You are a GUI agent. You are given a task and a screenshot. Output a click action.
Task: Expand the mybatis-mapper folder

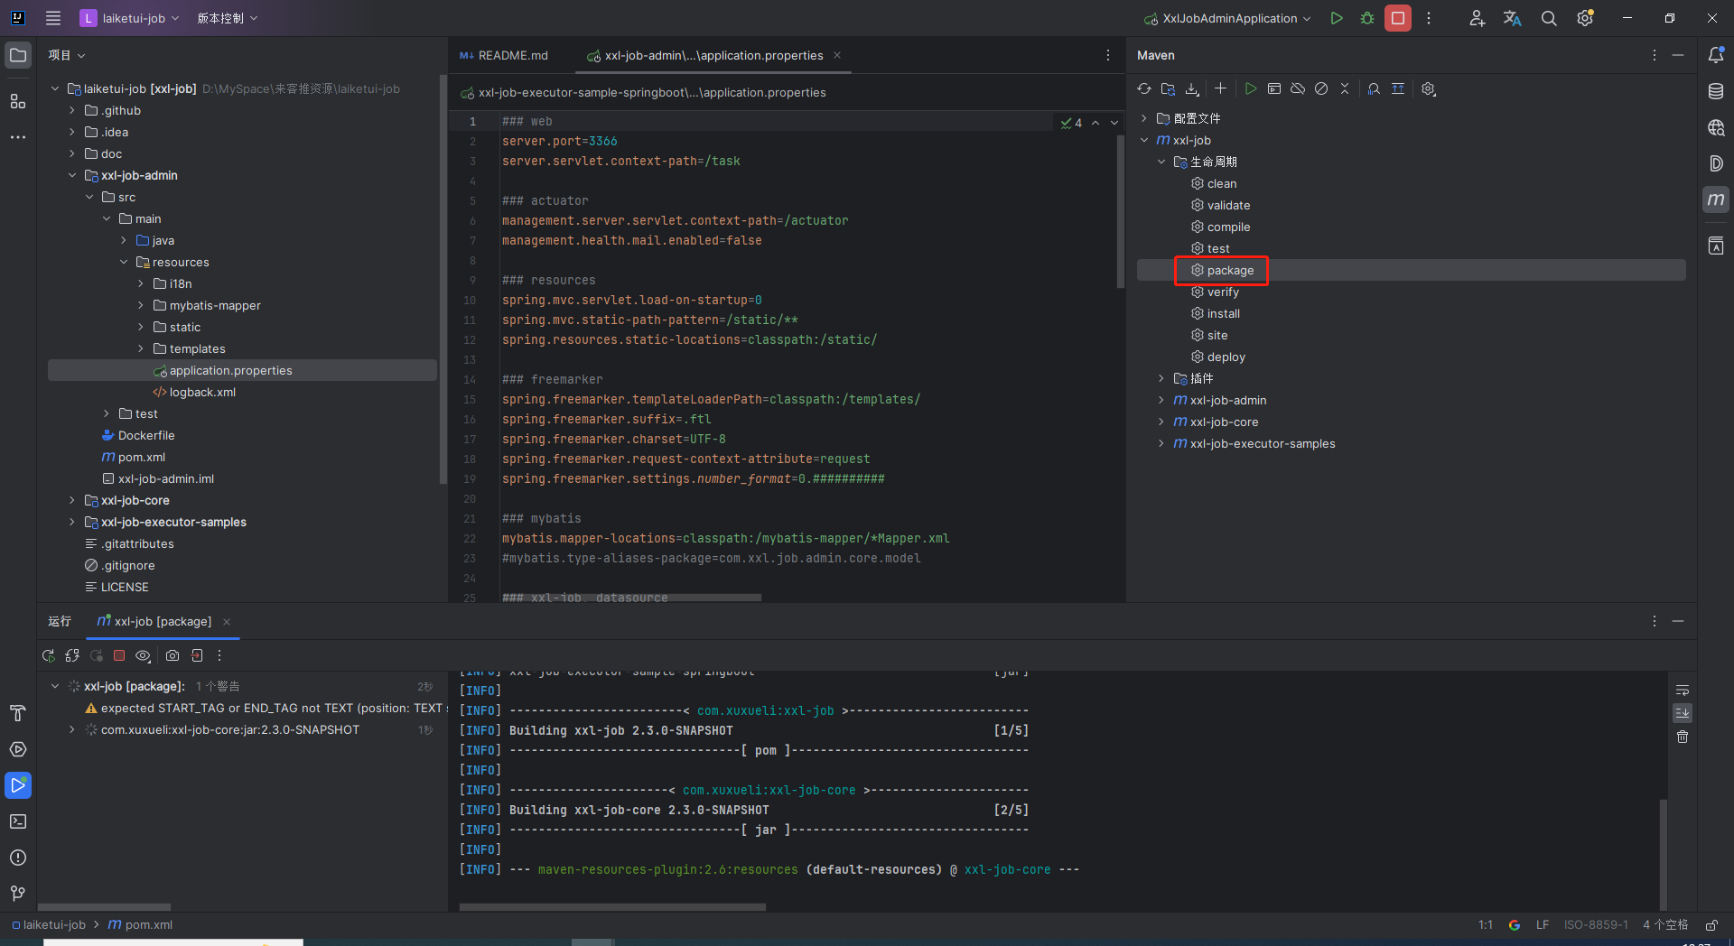click(141, 305)
